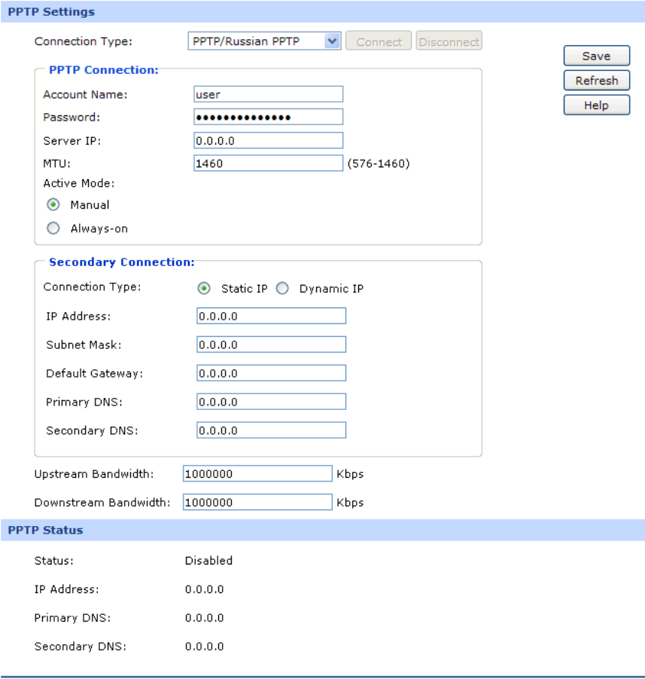The image size is (645, 679).
Task: Click the Subnet Mask input field
Action: coord(271,344)
